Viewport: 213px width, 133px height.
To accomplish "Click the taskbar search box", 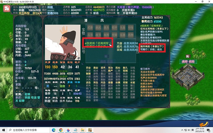I will click(x=28, y=130).
